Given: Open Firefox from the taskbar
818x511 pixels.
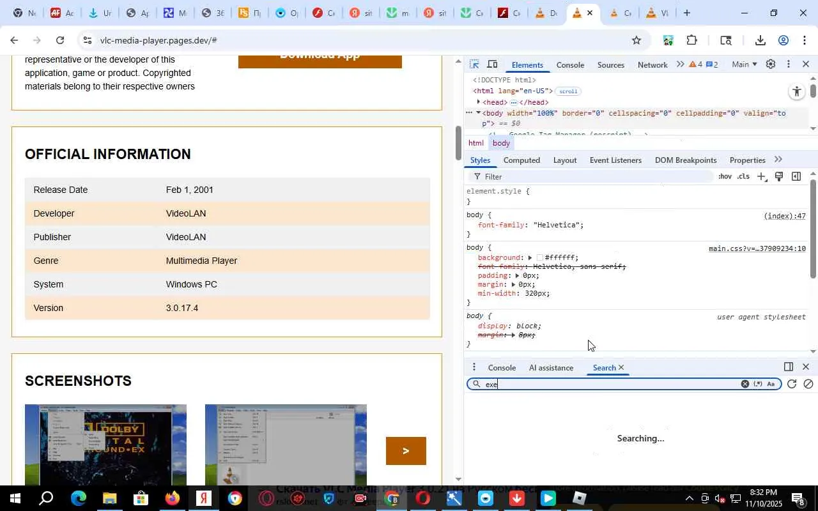Looking at the screenshot, I should tap(173, 498).
